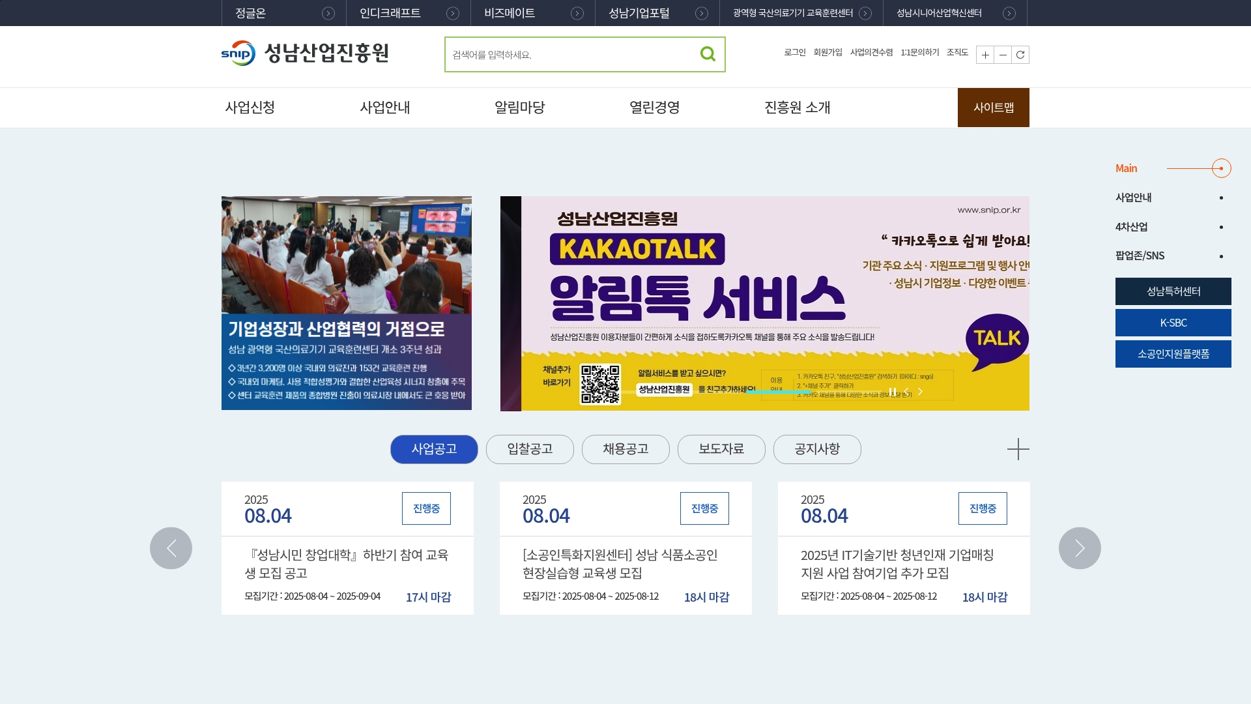Viewport: 1251px width, 704px height.
Task: Go to previous notice cards with left arrow
Action: click(171, 548)
